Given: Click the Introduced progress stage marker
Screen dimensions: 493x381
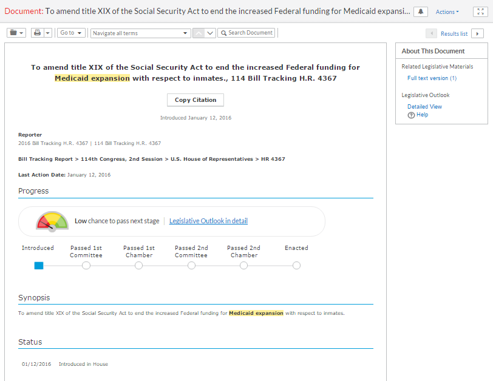Looking at the screenshot, I should coord(39,266).
